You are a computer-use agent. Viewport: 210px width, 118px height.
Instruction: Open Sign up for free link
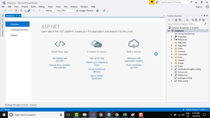point(97,58)
